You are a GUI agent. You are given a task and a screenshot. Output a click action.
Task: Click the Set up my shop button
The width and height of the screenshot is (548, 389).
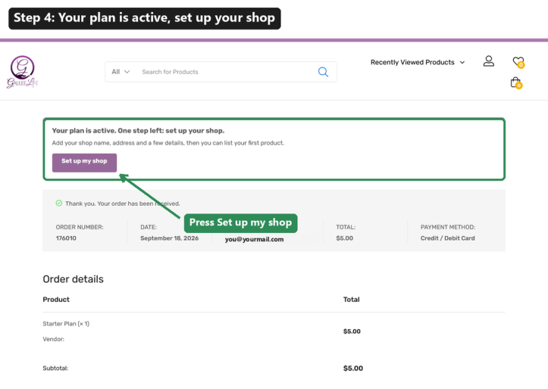(84, 163)
